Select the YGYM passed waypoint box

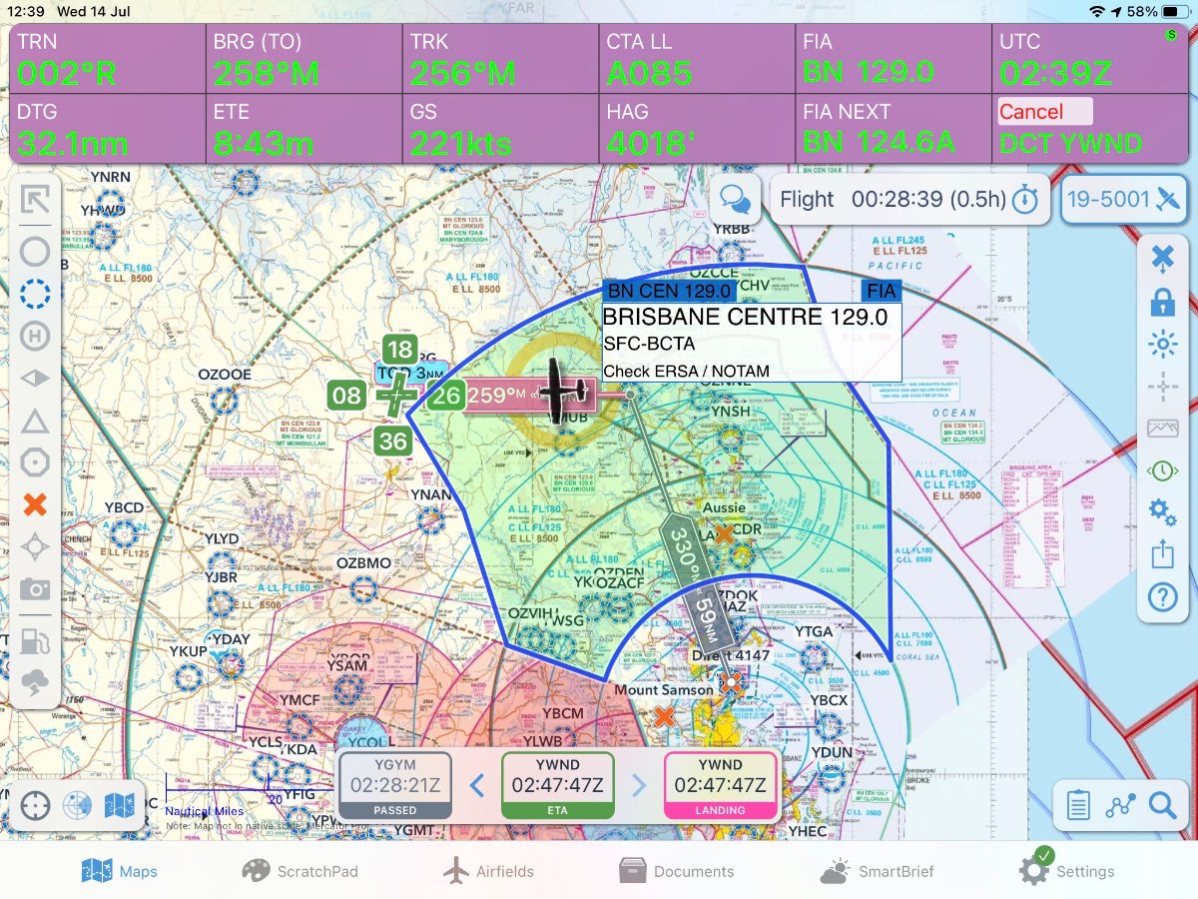coord(396,785)
